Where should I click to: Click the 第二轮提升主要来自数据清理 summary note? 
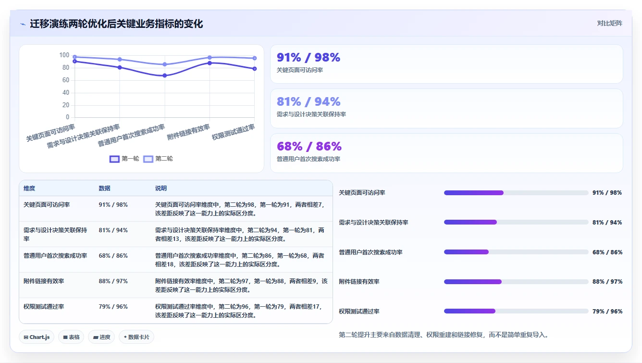(444, 335)
